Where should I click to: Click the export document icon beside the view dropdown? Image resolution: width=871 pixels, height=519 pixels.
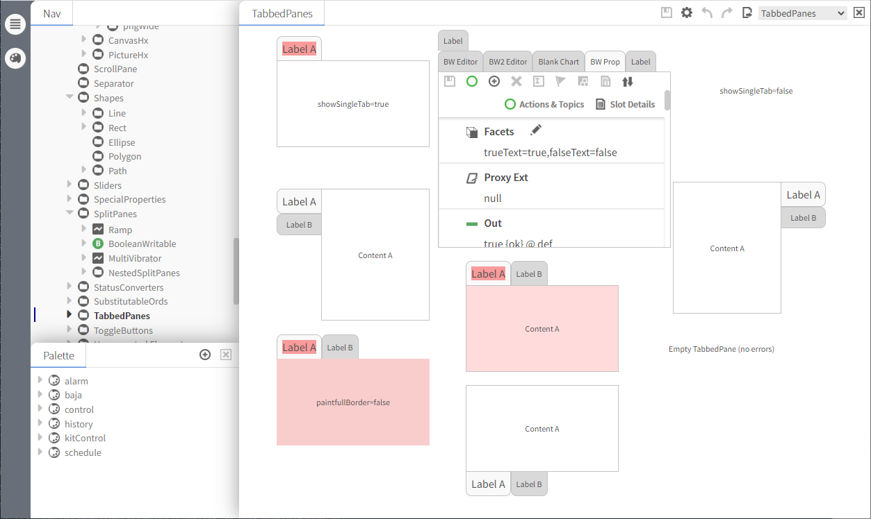[747, 12]
